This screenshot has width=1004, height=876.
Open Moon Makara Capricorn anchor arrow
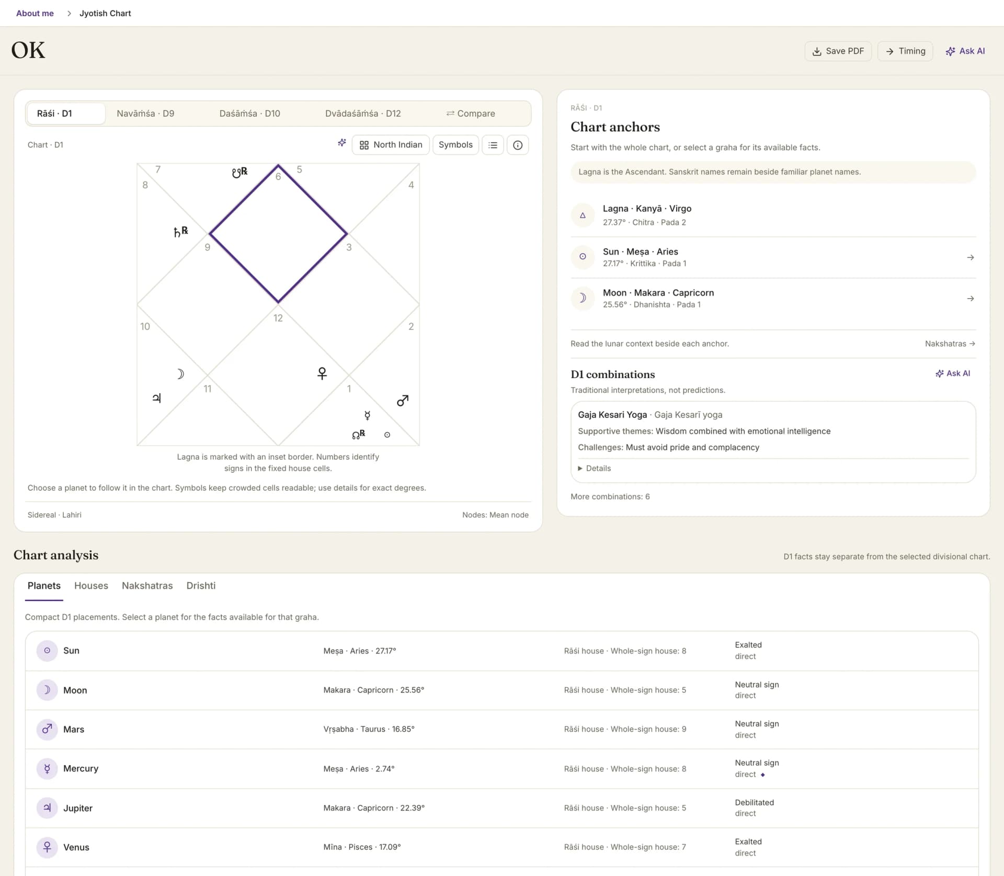coord(971,299)
